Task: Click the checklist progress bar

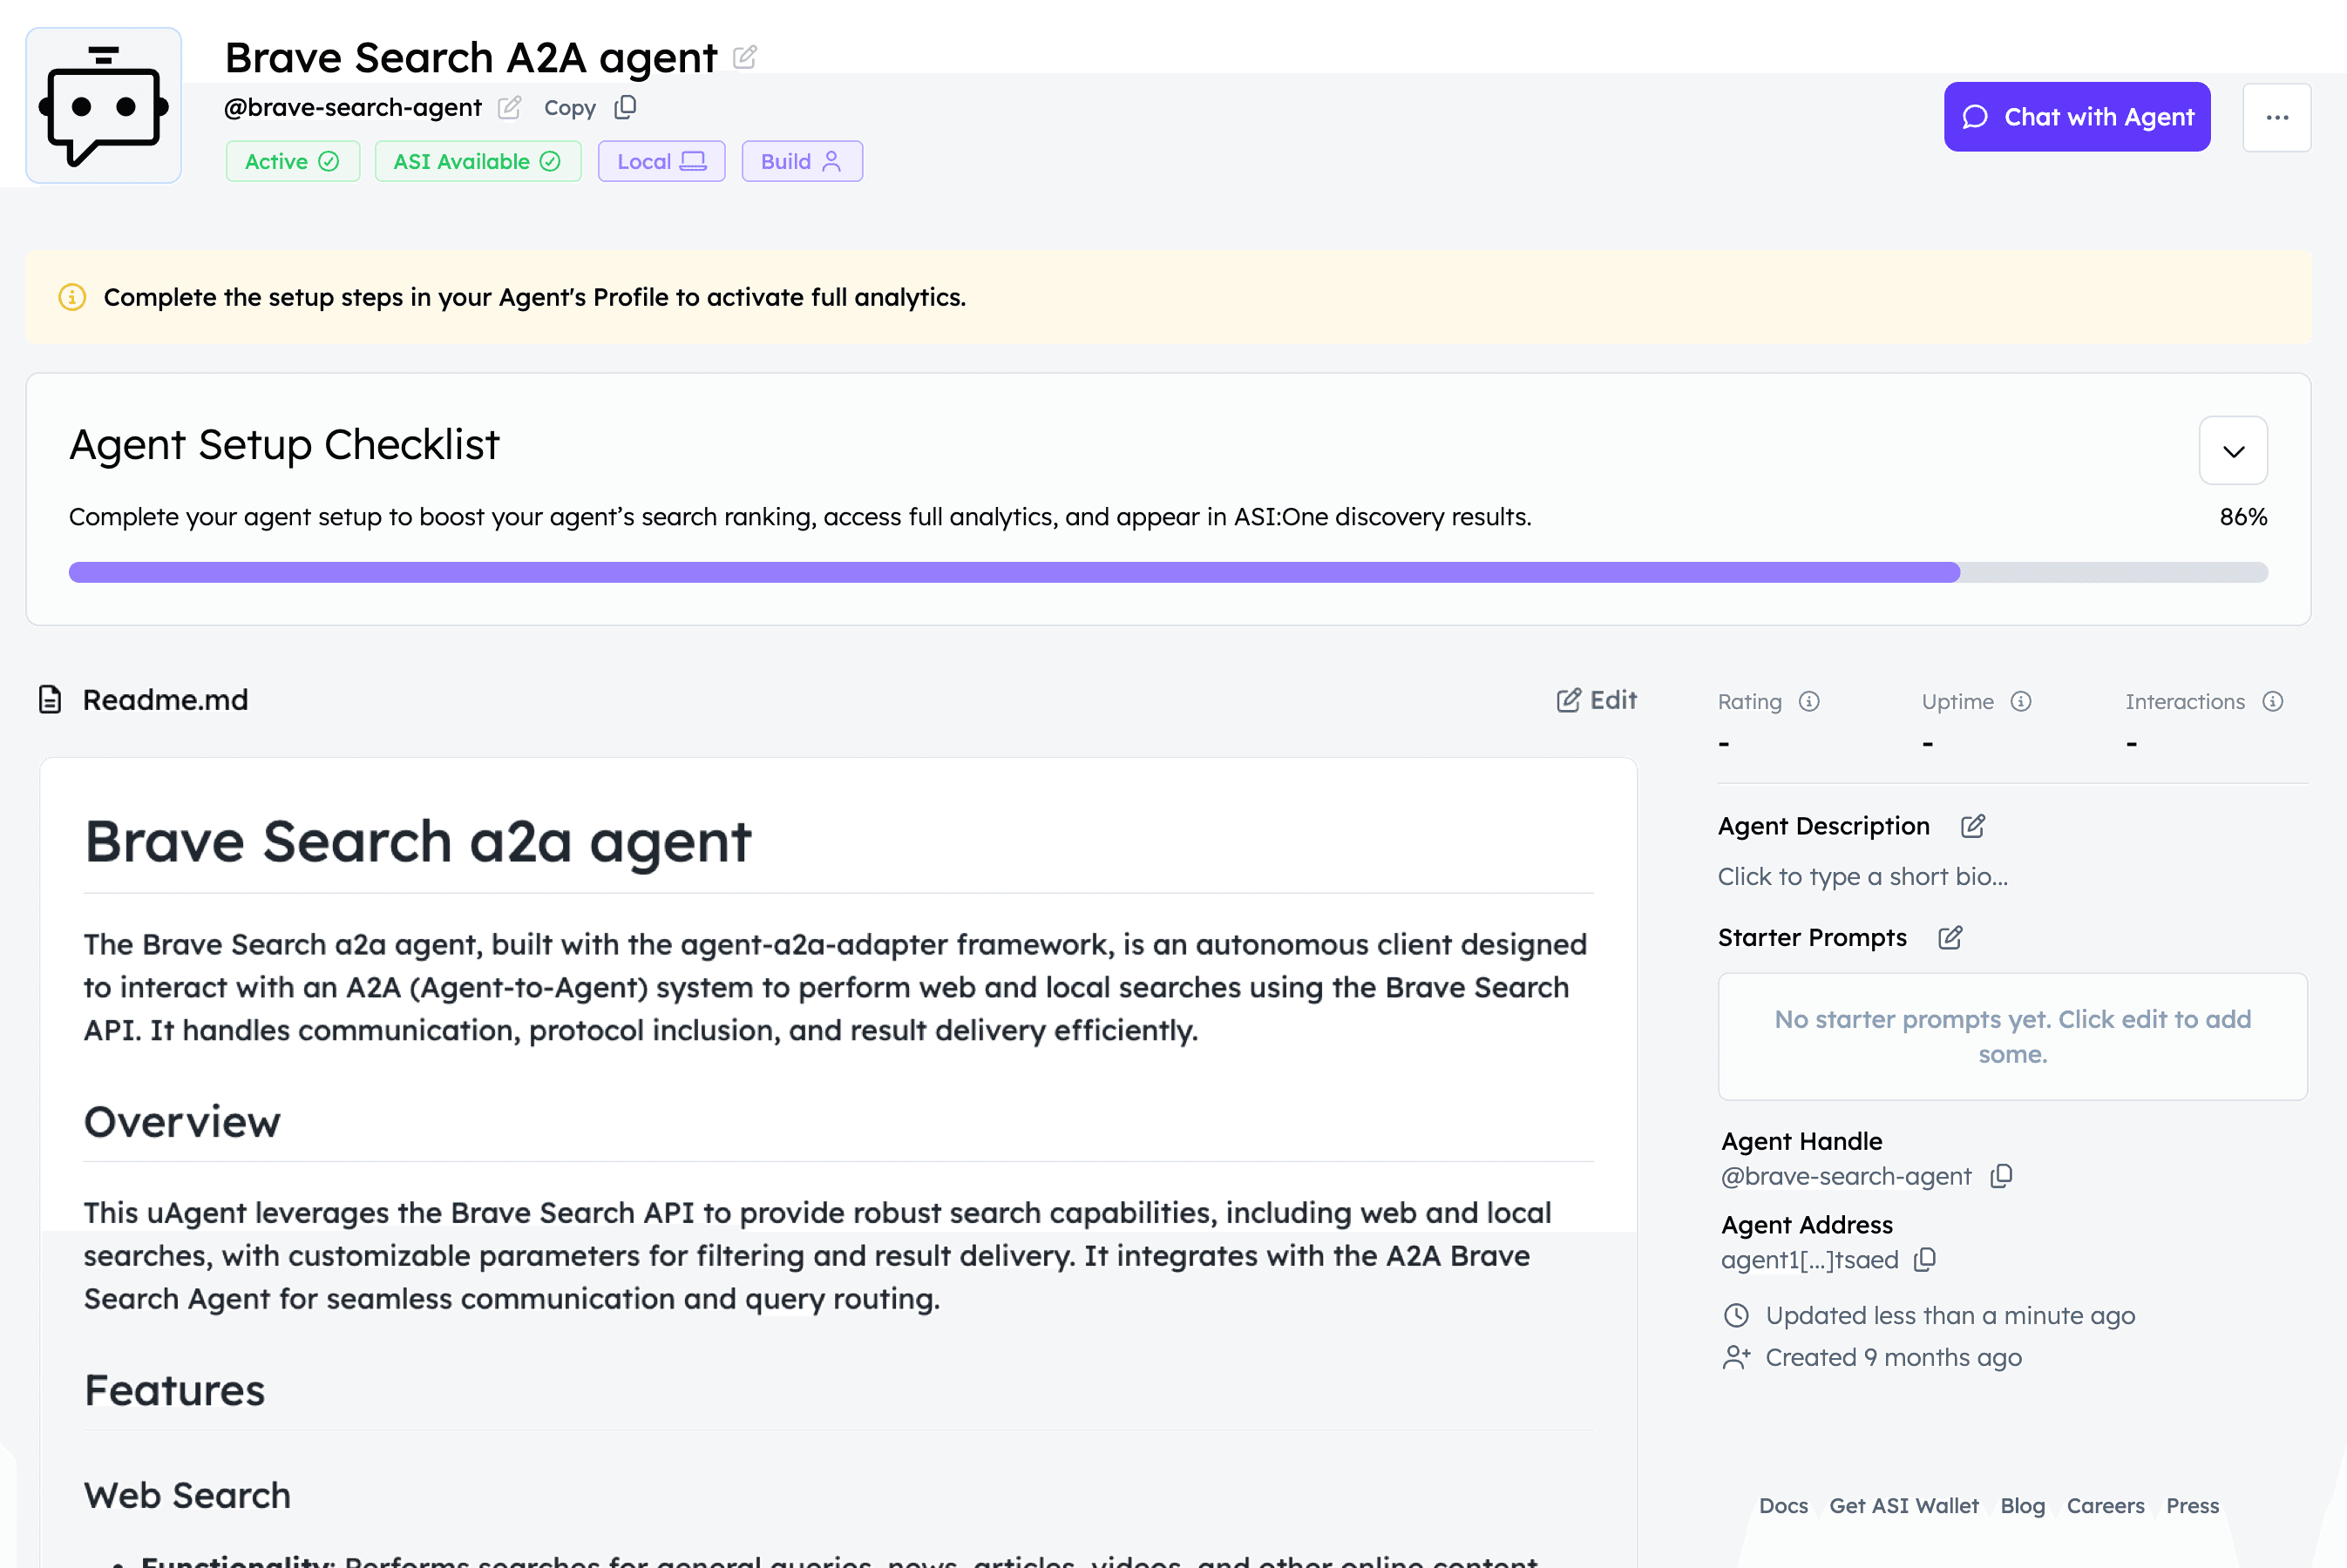Action: coord(1168,572)
